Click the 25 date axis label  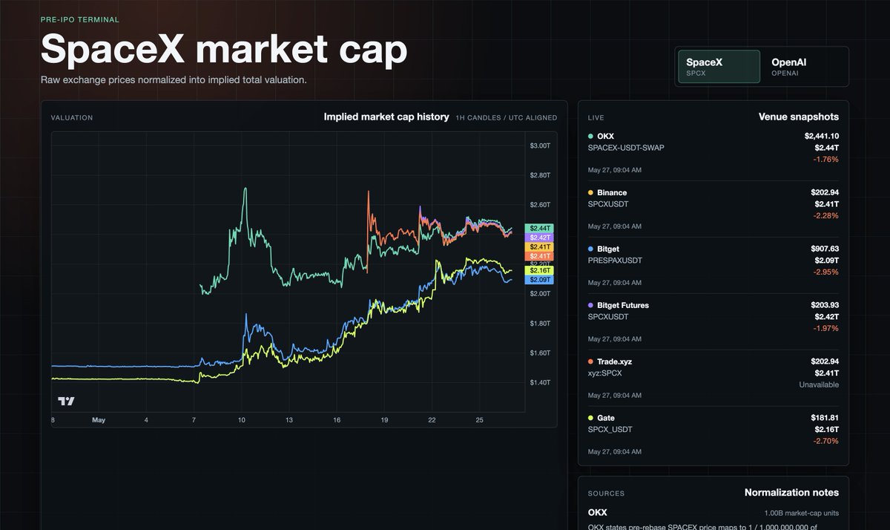(479, 420)
